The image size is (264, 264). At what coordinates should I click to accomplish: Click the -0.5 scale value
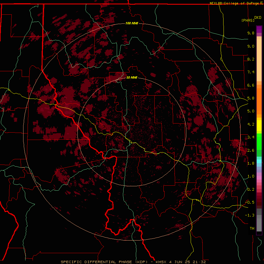(250, 202)
